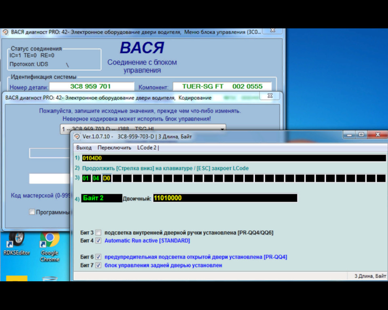Select byte D0 in the byte row
This screenshot has width=388, height=310.
pos(106,178)
